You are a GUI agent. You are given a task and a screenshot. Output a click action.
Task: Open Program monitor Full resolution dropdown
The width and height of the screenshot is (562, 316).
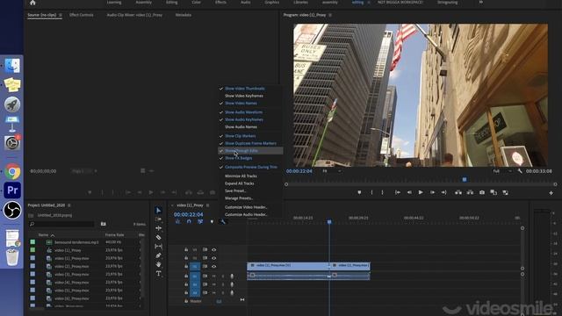point(502,171)
